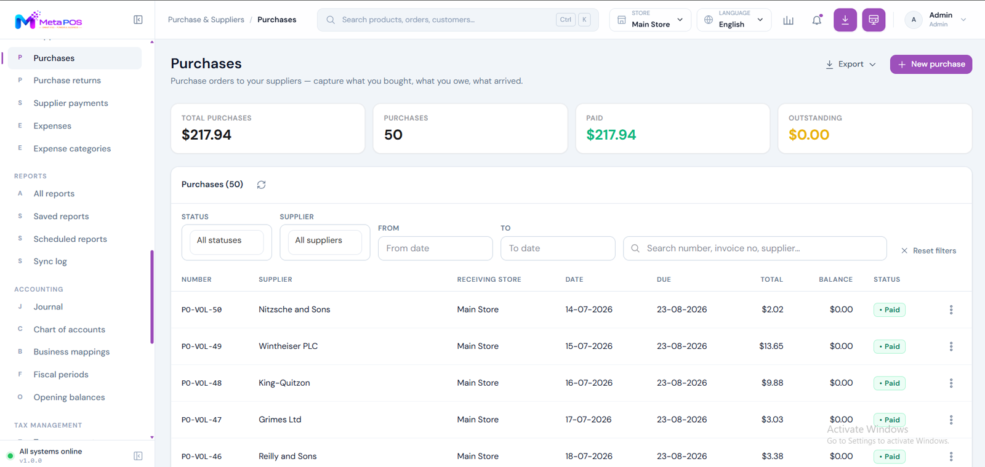Reset filters
This screenshot has width=985, height=467.
(928, 250)
